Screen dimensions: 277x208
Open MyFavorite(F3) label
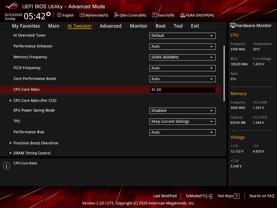pyautogui.click(x=97, y=15)
